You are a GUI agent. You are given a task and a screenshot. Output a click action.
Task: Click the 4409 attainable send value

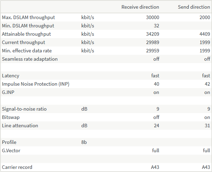tap(205, 34)
